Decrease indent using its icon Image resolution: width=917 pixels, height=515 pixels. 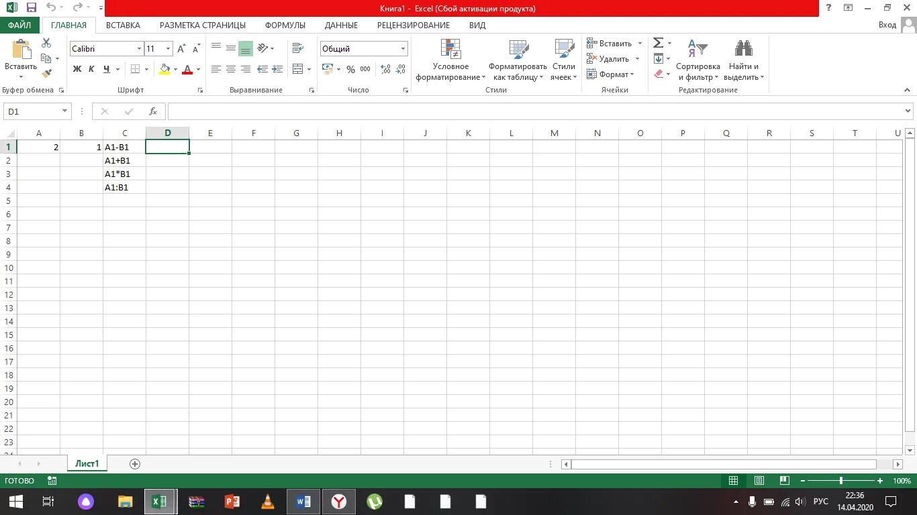coord(262,69)
